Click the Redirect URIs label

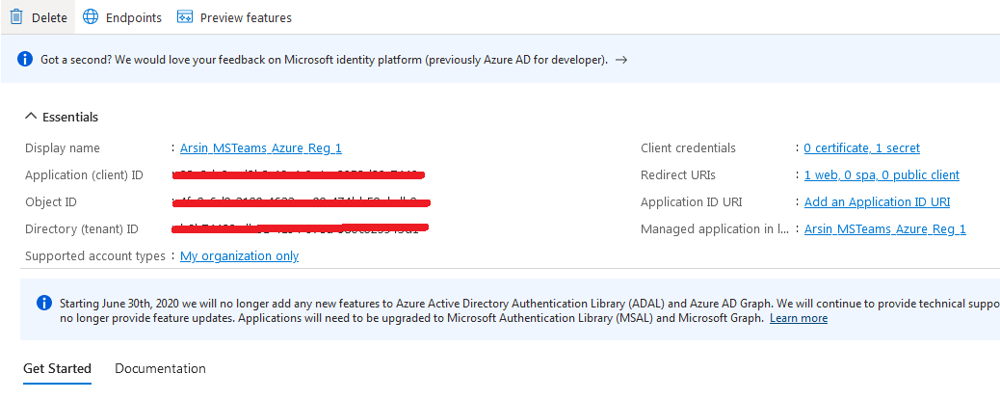coord(678,174)
